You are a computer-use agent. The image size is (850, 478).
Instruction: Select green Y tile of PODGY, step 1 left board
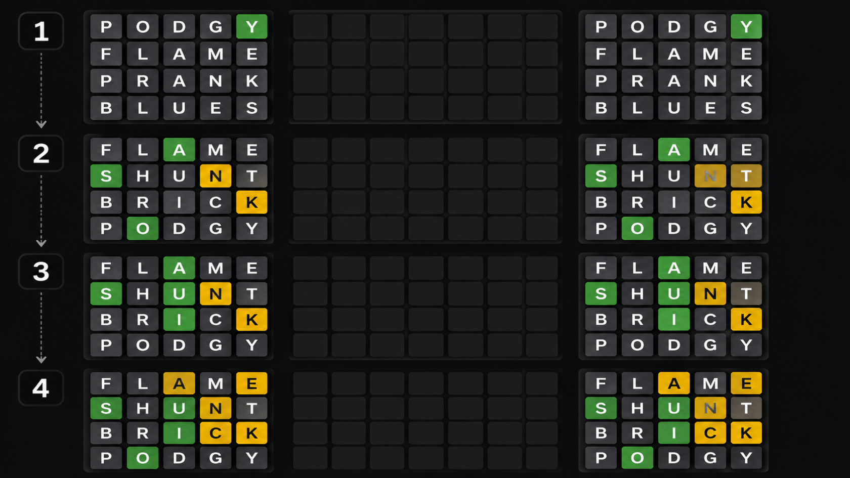click(x=252, y=27)
